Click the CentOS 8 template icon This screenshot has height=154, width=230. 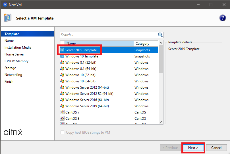pyautogui.click(x=62, y=119)
